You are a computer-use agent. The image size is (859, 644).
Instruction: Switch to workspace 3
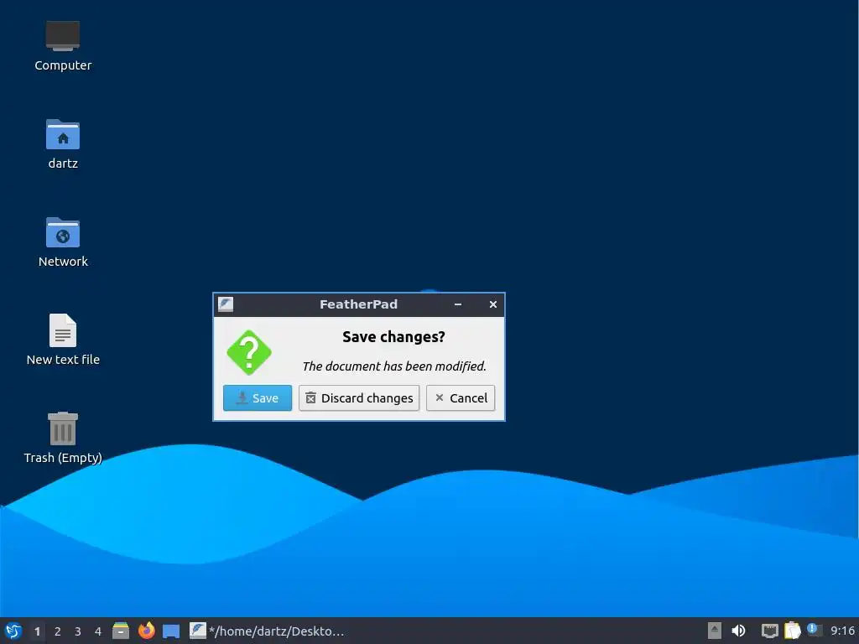pyautogui.click(x=78, y=631)
